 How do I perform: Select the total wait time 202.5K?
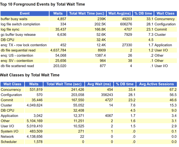[x=100, y=24]
